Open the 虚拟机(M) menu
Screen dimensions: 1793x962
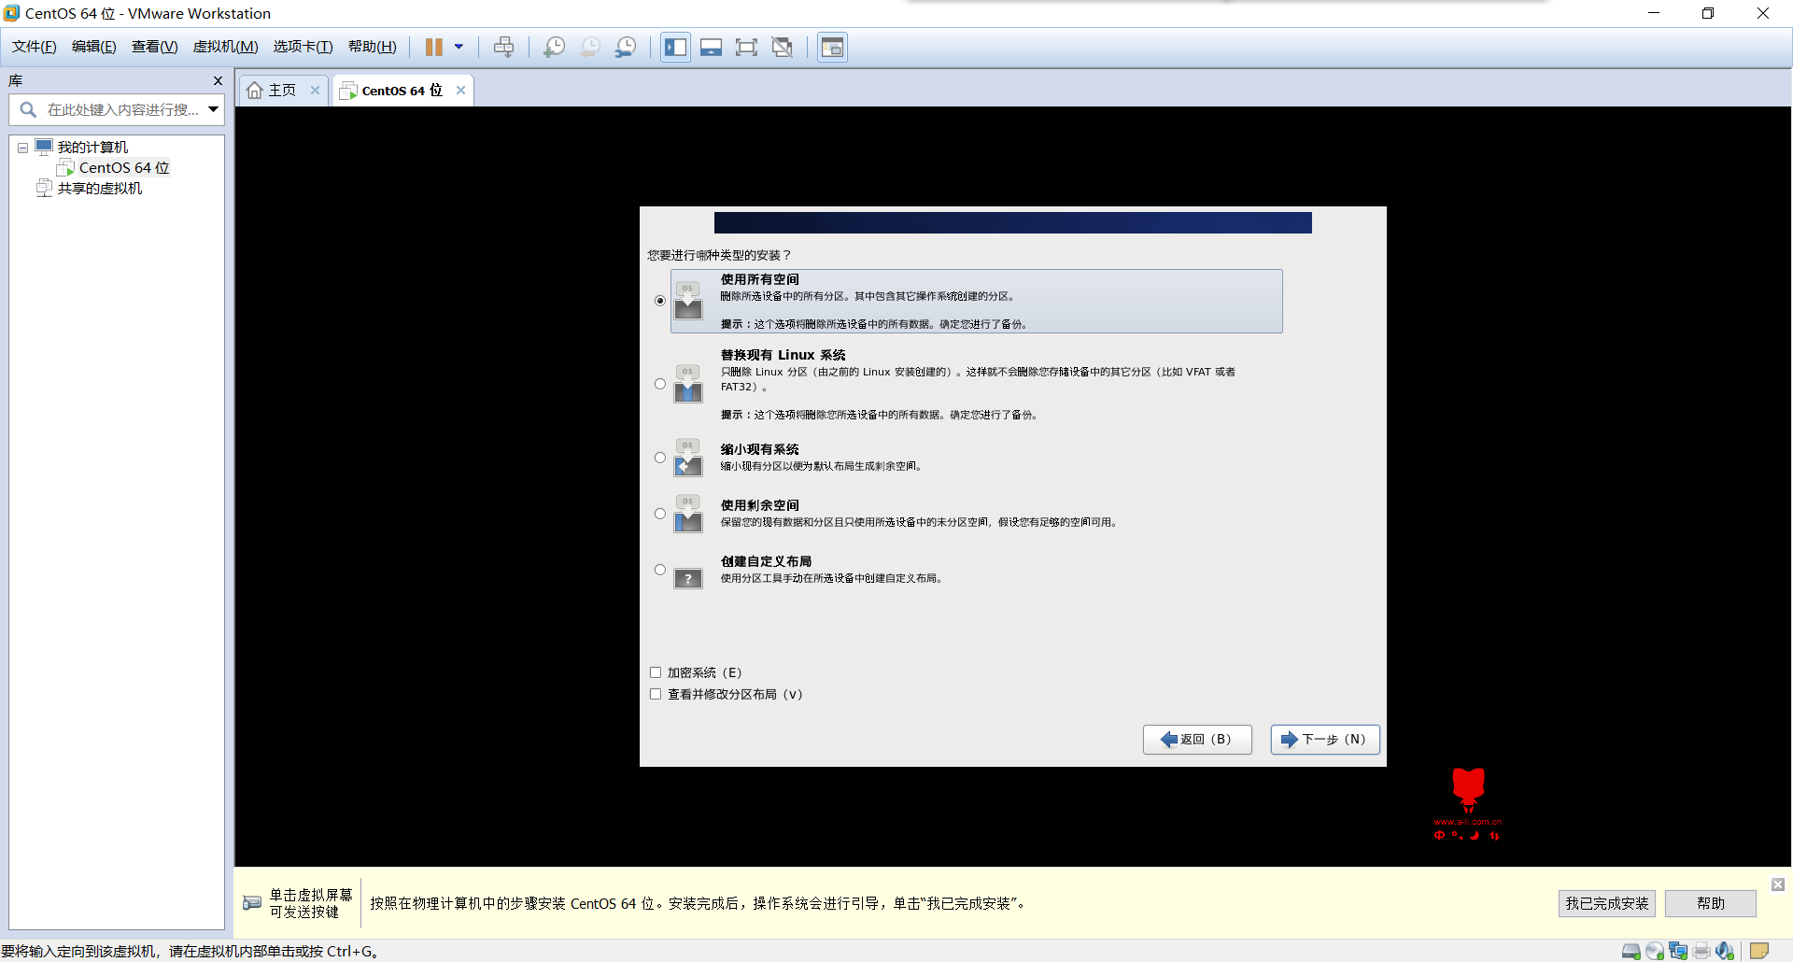click(x=225, y=47)
